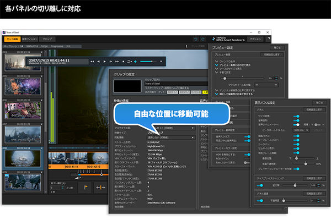
Task: Click the クリップ名 field containing Tears of Steel
Action: click(177, 84)
